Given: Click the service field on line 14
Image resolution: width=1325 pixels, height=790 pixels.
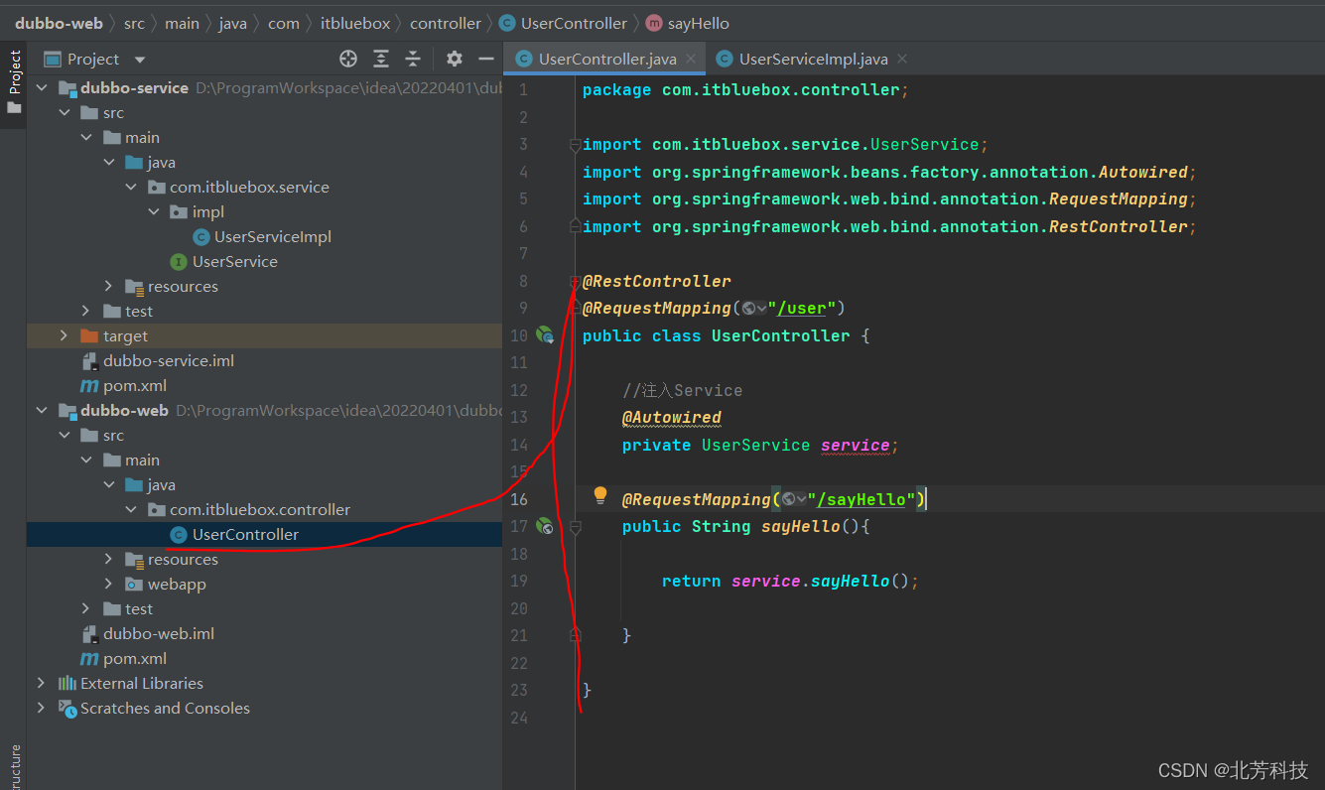Looking at the screenshot, I should point(855,445).
